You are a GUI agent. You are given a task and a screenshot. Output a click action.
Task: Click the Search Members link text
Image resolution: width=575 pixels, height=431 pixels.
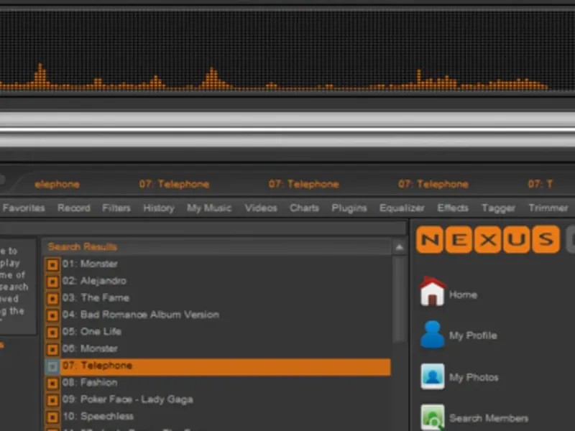(489, 418)
